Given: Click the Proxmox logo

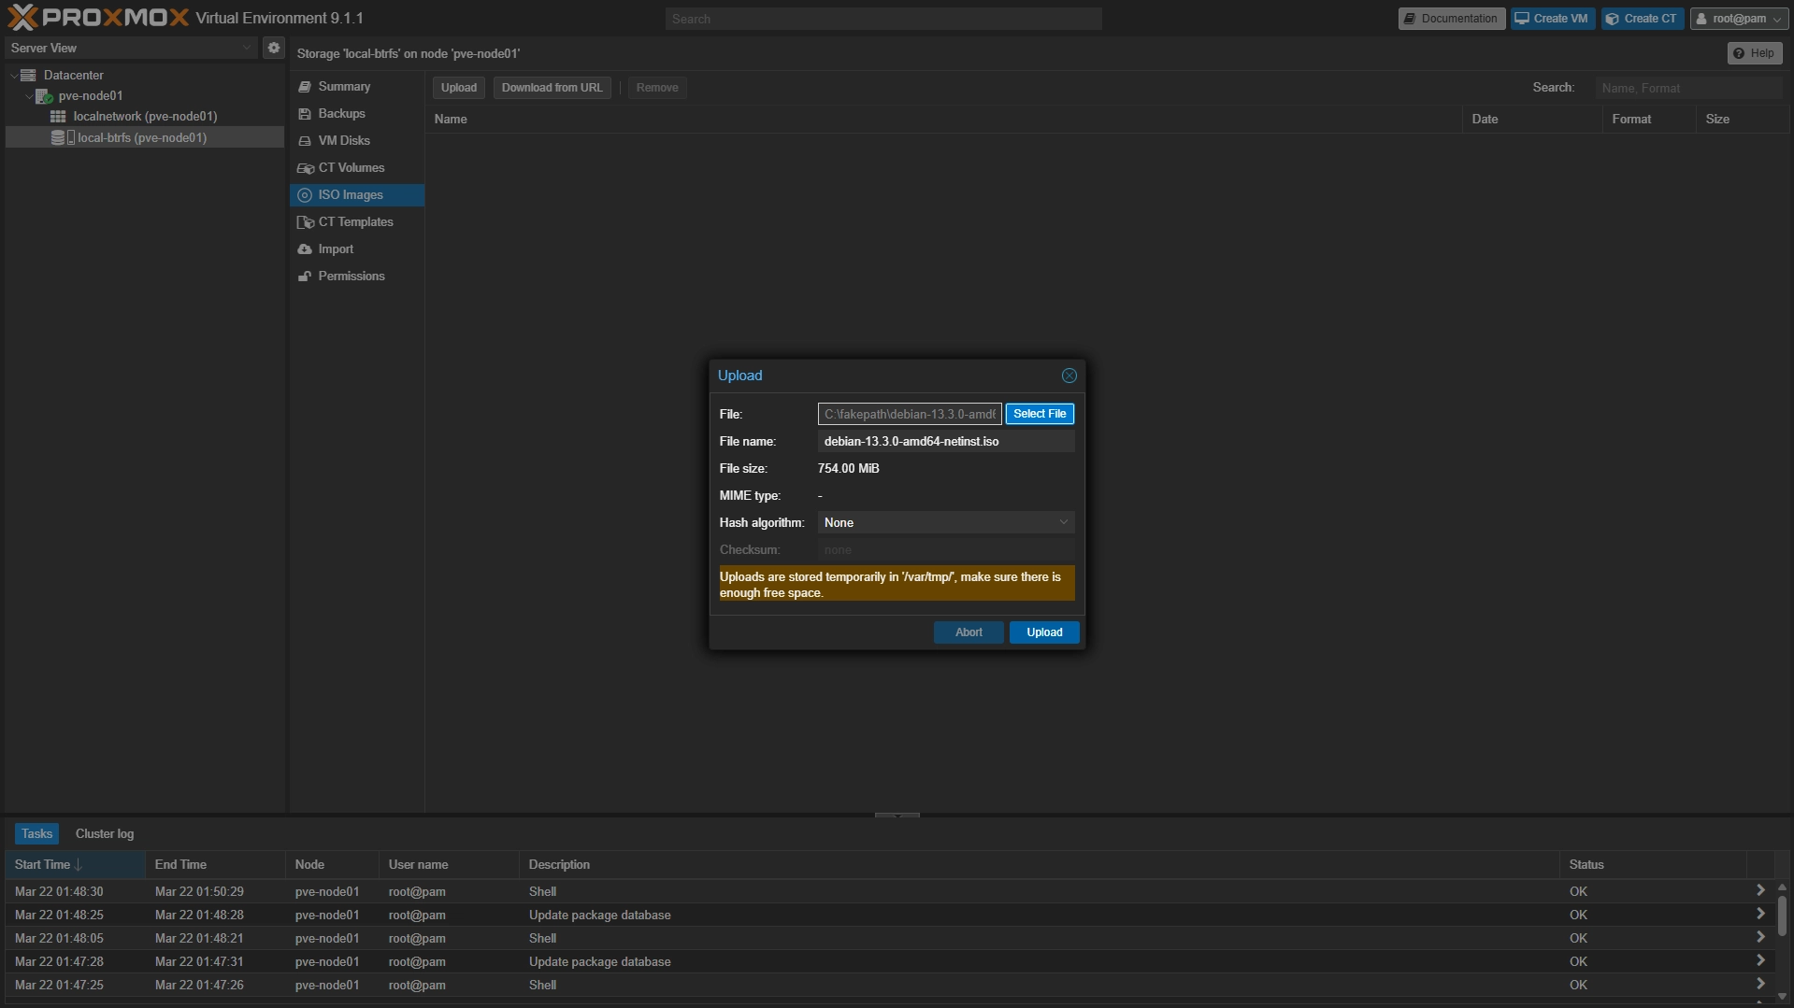Looking at the screenshot, I should (98, 18).
